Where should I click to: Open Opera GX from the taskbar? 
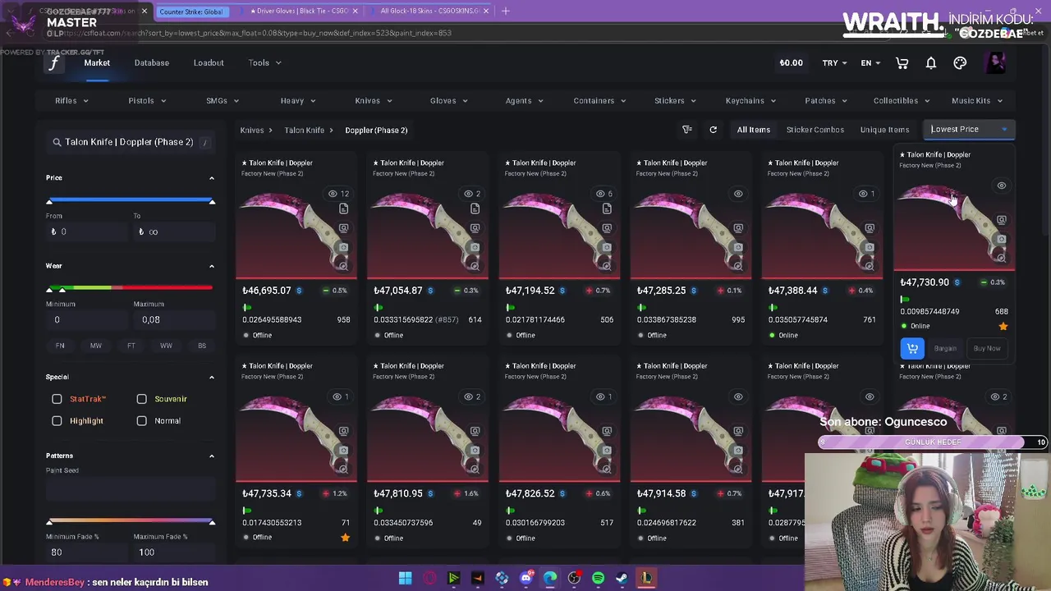tap(429, 579)
